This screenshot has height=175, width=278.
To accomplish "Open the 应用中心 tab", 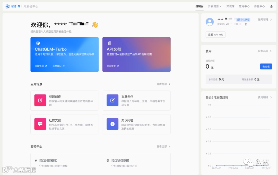I will click(244, 6).
